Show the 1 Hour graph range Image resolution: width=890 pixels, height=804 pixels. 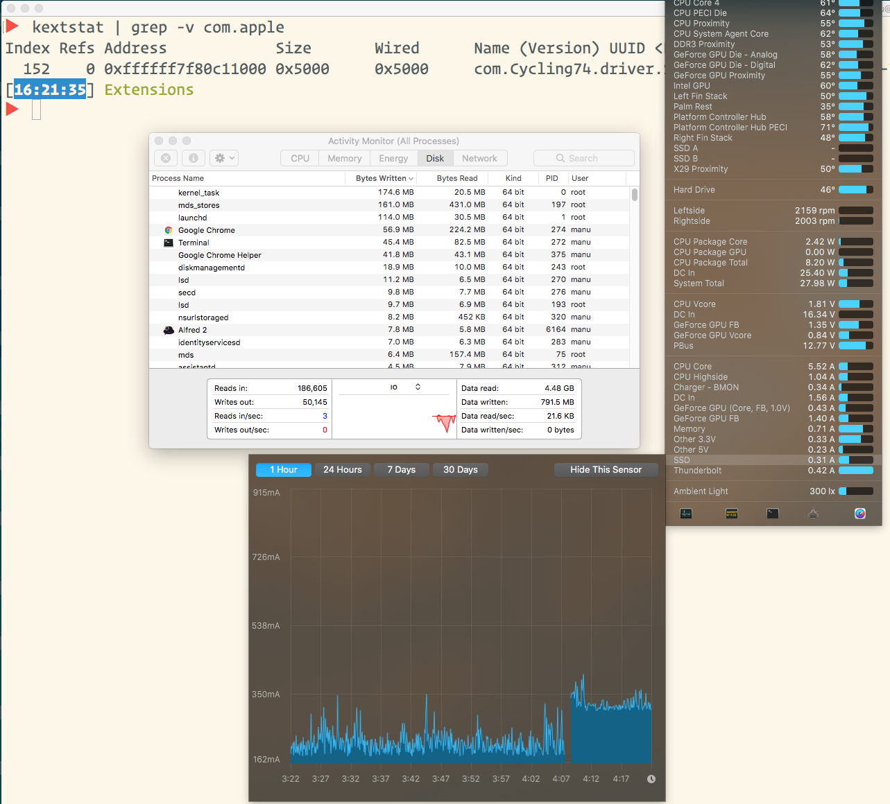click(x=284, y=469)
